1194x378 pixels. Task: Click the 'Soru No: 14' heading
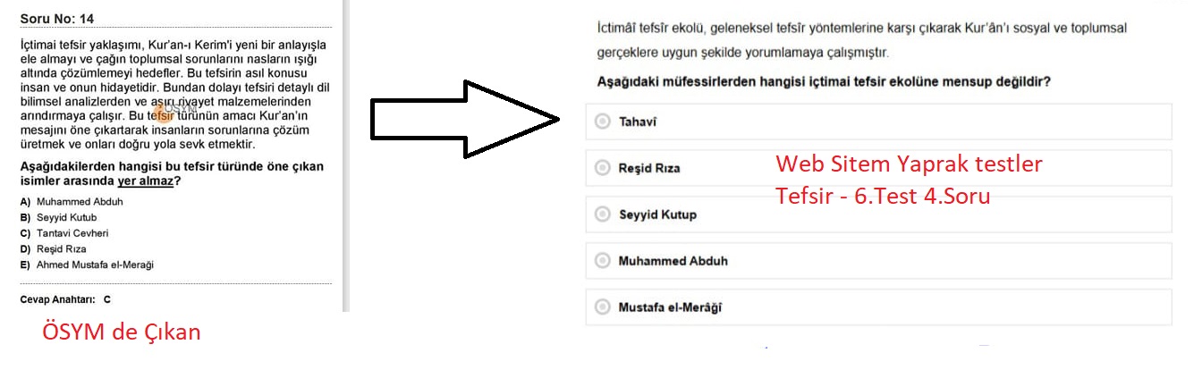[56, 19]
